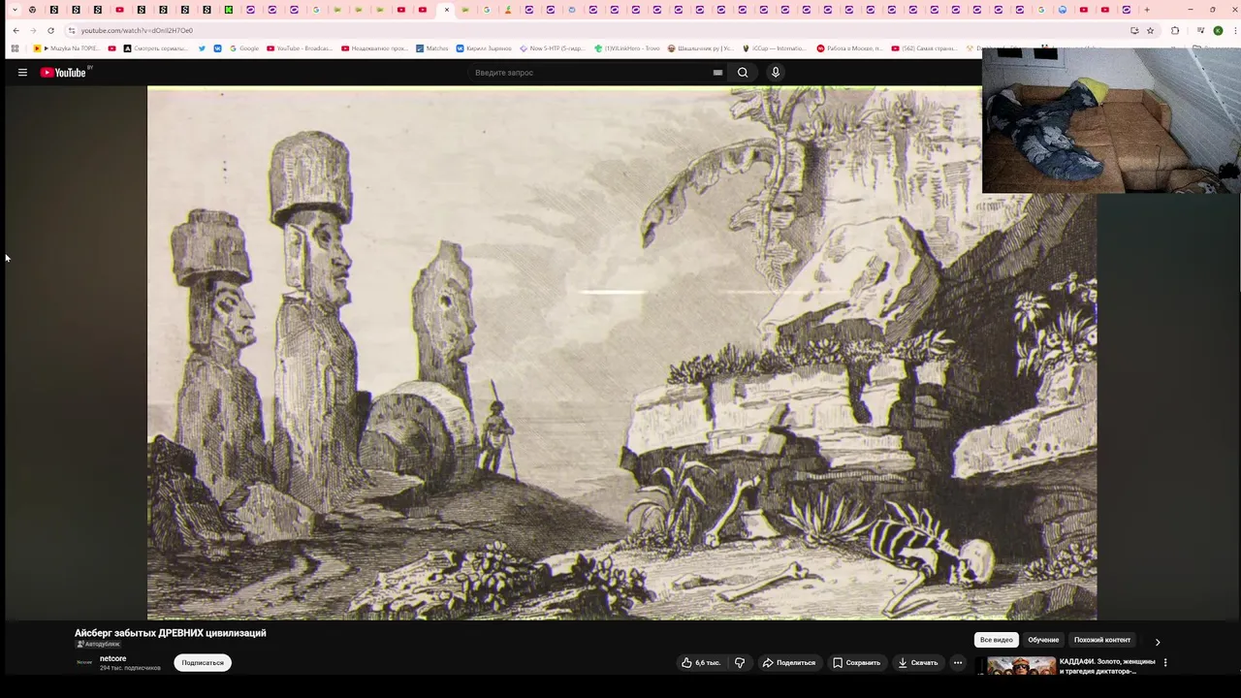Show more filter chips with right chevron
The width and height of the screenshot is (1241, 698).
1157,642
